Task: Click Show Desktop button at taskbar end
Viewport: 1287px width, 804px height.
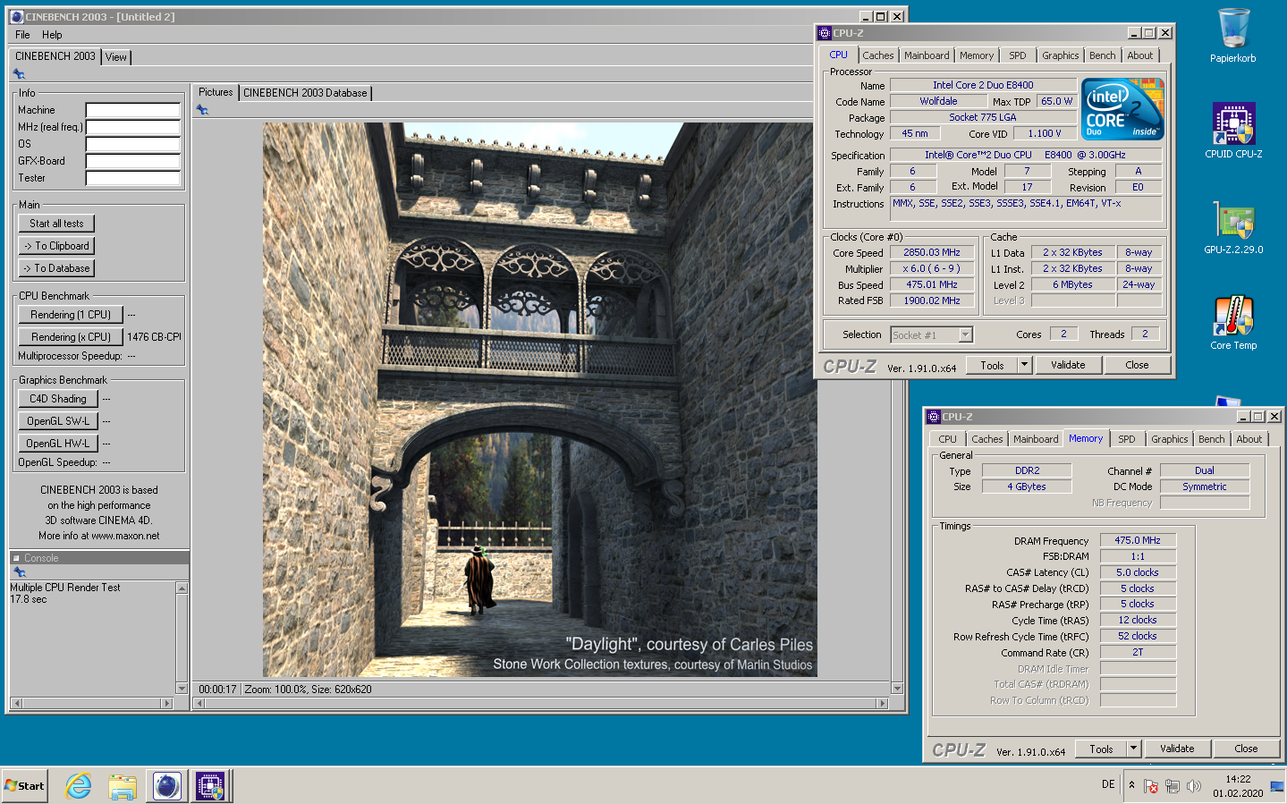Action: [1277, 786]
